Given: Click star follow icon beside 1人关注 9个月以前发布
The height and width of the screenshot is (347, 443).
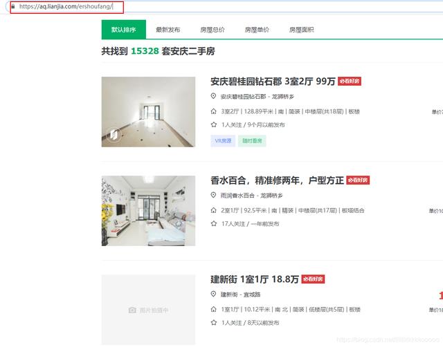Looking at the screenshot, I should click(x=214, y=124).
